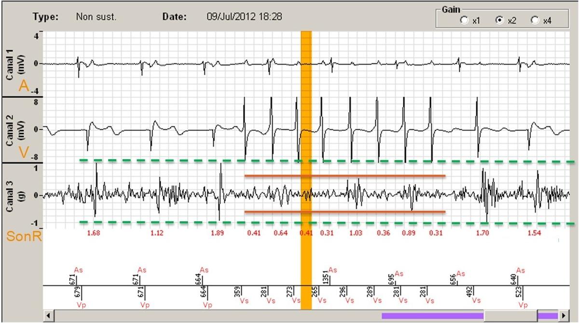Click the SonR amplitude value 1.03
This screenshot has height=323, width=579.
(356, 233)
